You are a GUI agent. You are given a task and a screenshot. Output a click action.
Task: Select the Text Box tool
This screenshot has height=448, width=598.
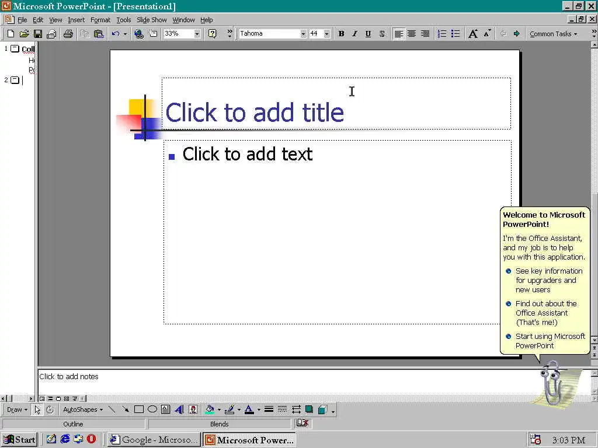tap(165, 409)
